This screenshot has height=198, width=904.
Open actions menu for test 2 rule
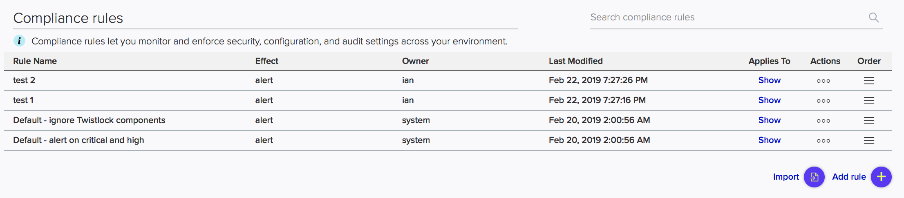pyautogui.click(x=823, y=81)
